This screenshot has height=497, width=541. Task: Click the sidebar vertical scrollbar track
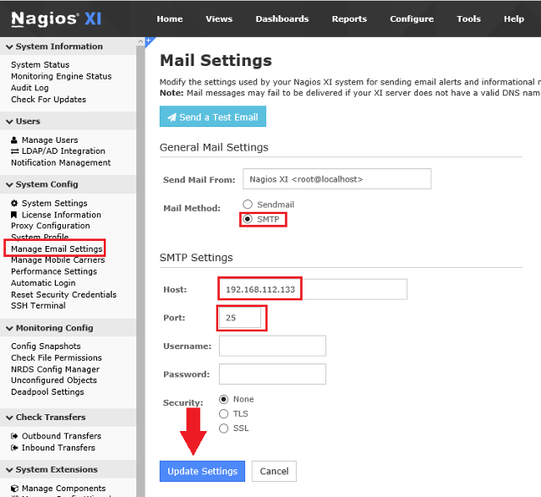pyautogui.click(x=140, y=271)
